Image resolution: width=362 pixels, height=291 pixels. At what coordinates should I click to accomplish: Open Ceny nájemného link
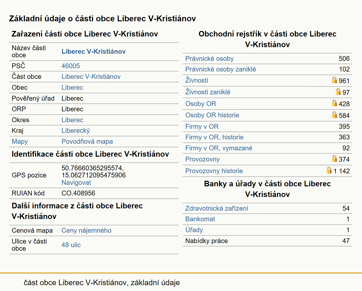86,230
